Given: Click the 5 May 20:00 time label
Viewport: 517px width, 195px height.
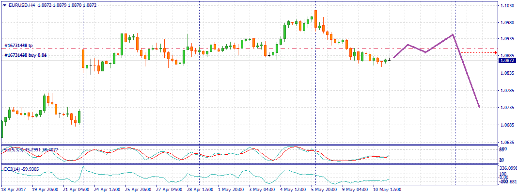Looking at the screenshot, I should coord(325,190).
